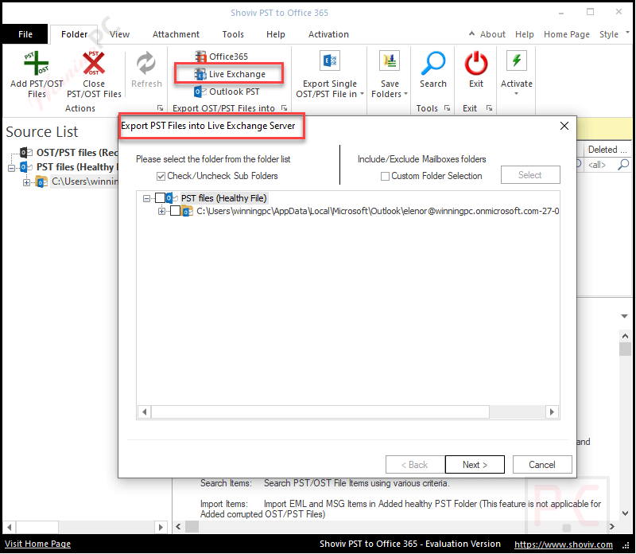Collapse PST files node in Source List
The width and height of the screenshot is (636, 554).
[11, 168]
